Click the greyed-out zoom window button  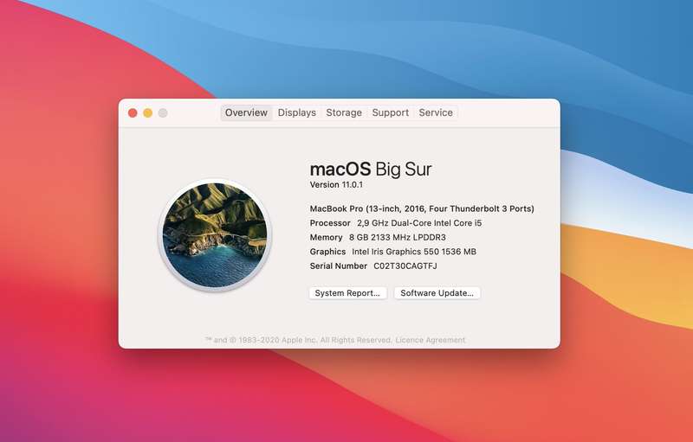[x=163, y=113]
